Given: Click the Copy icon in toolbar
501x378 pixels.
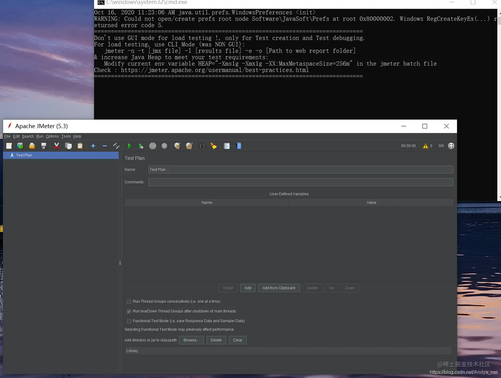Looking at the screenshot, I should (x=69, y=146).
